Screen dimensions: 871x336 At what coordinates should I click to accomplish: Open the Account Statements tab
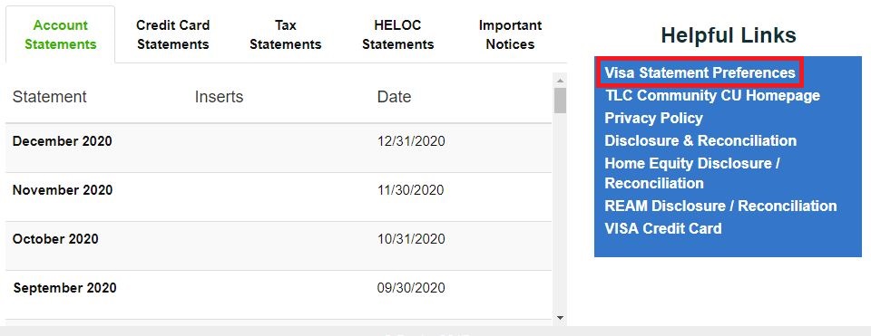61,34
